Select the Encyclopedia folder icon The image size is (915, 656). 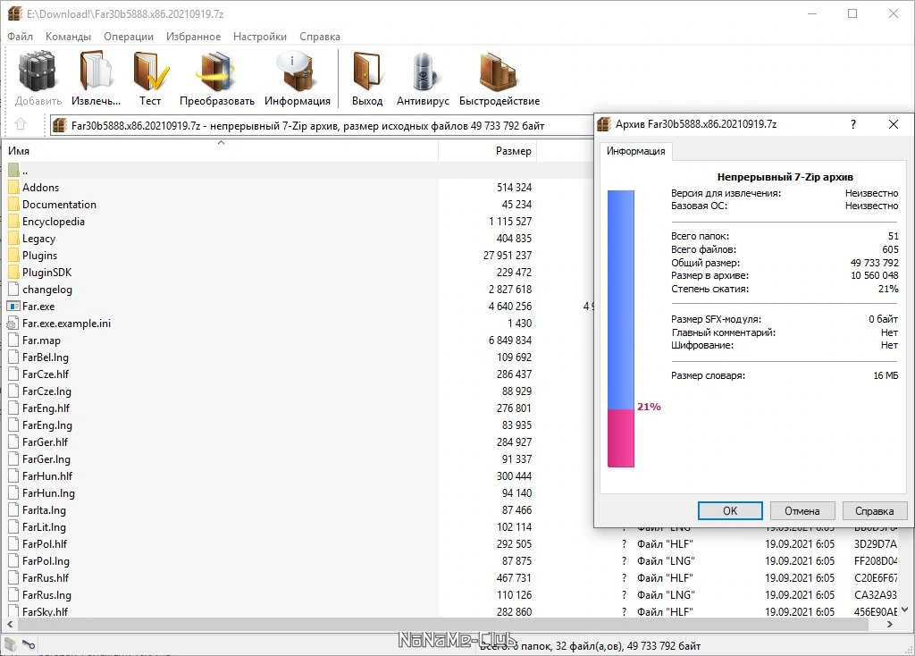coord(14,221)
